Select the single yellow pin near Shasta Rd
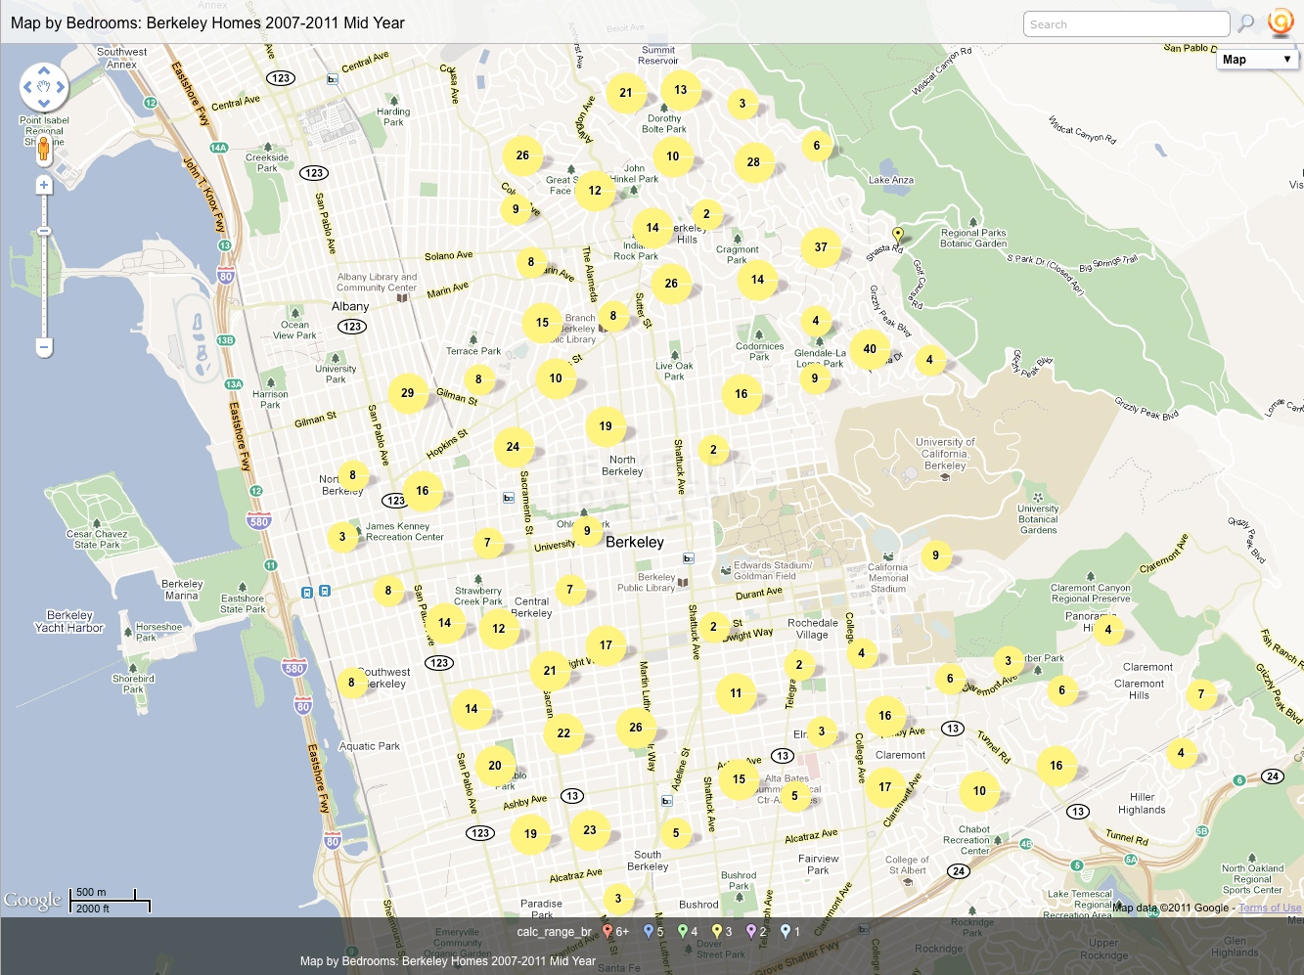Image resolution: width=1304 pixels, height=975 pixels. tap(898, 235)
